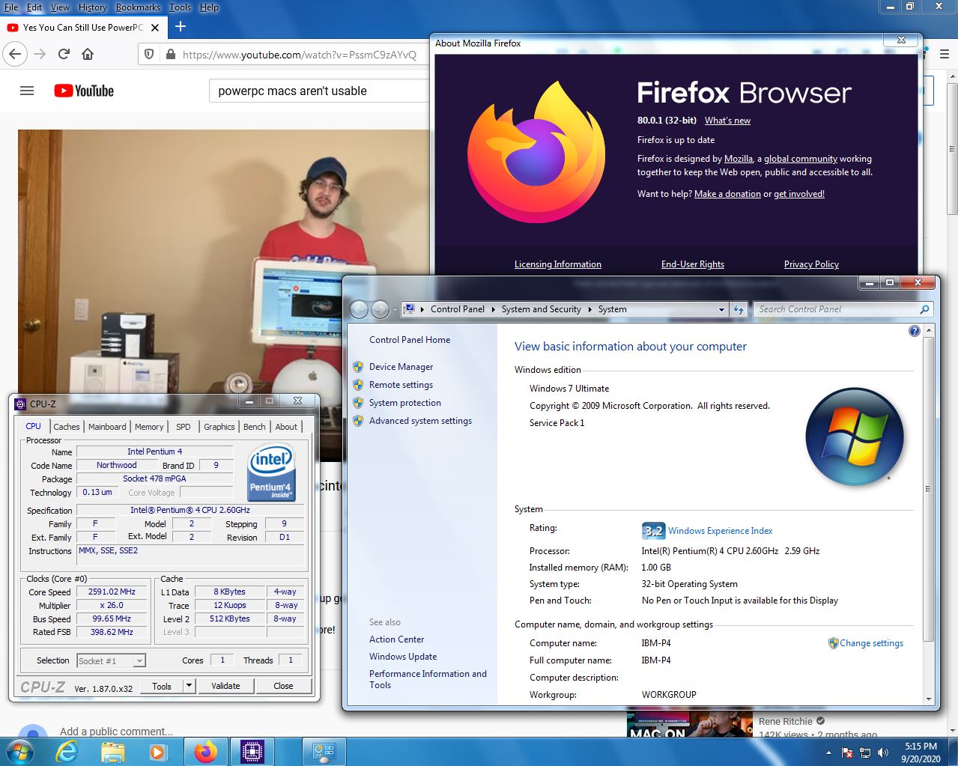The image size is (958, 766).
Task: Open Windows Experience Index link
Action: pos(720,531)
